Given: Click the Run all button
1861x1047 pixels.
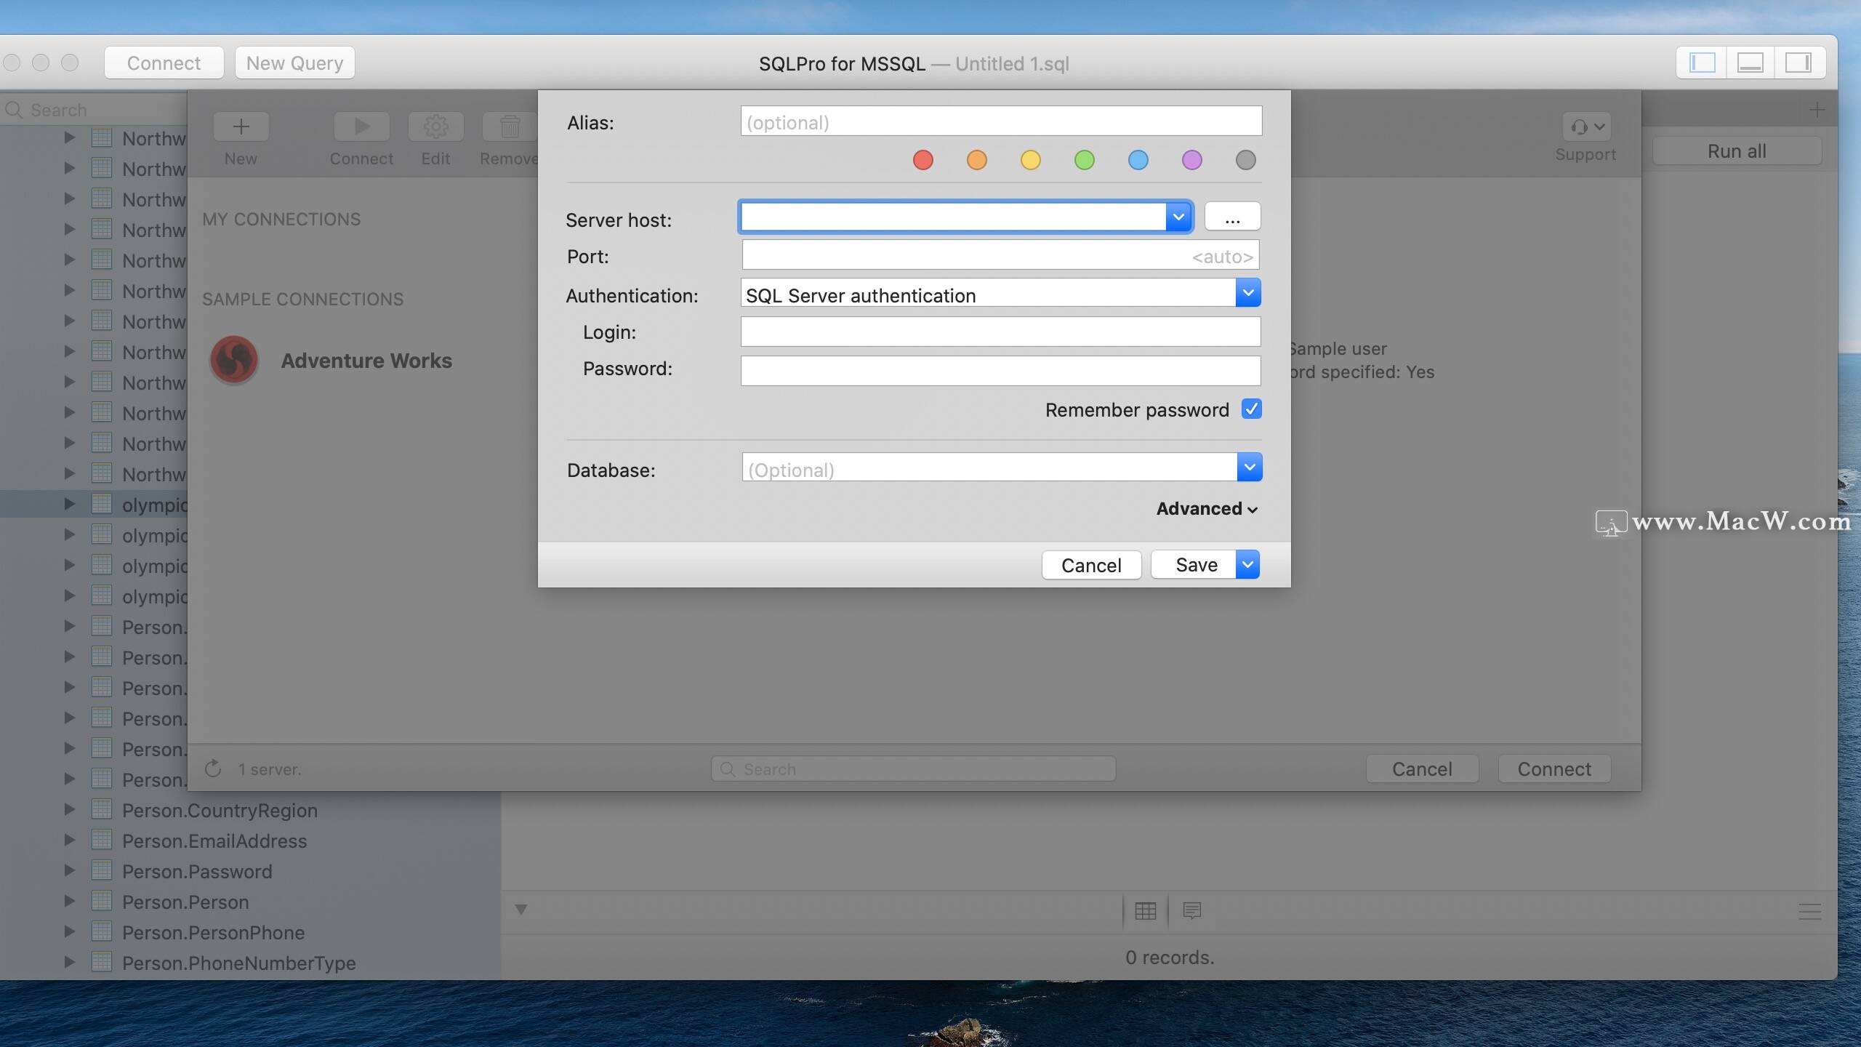Looking at the screenshot, I should (x=1737, y=151).
